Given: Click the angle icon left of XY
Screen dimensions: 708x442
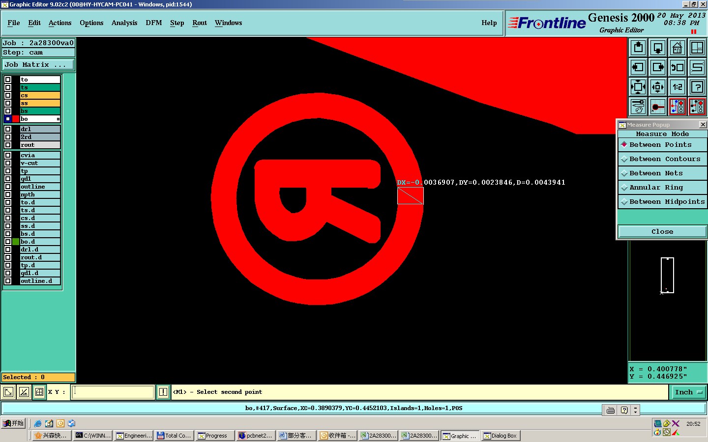Looking at the screenshot, I should click(x=24, y=392).
